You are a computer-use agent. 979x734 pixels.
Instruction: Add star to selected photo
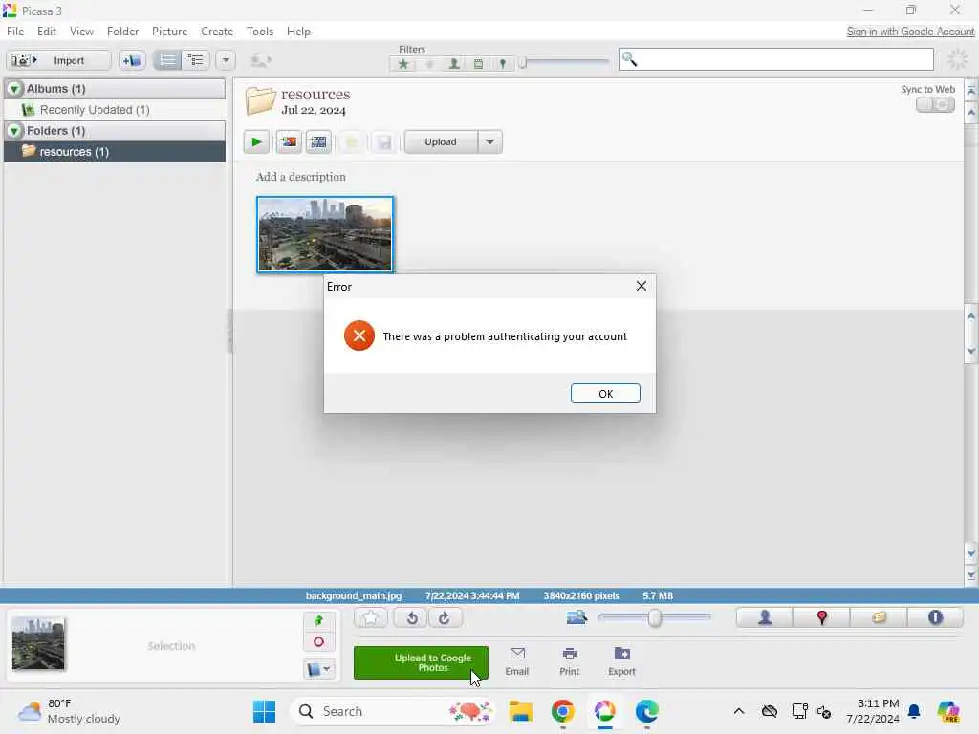click(371, 618)
